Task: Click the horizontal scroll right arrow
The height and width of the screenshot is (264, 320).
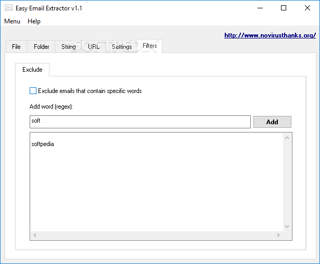Action: 278,235
